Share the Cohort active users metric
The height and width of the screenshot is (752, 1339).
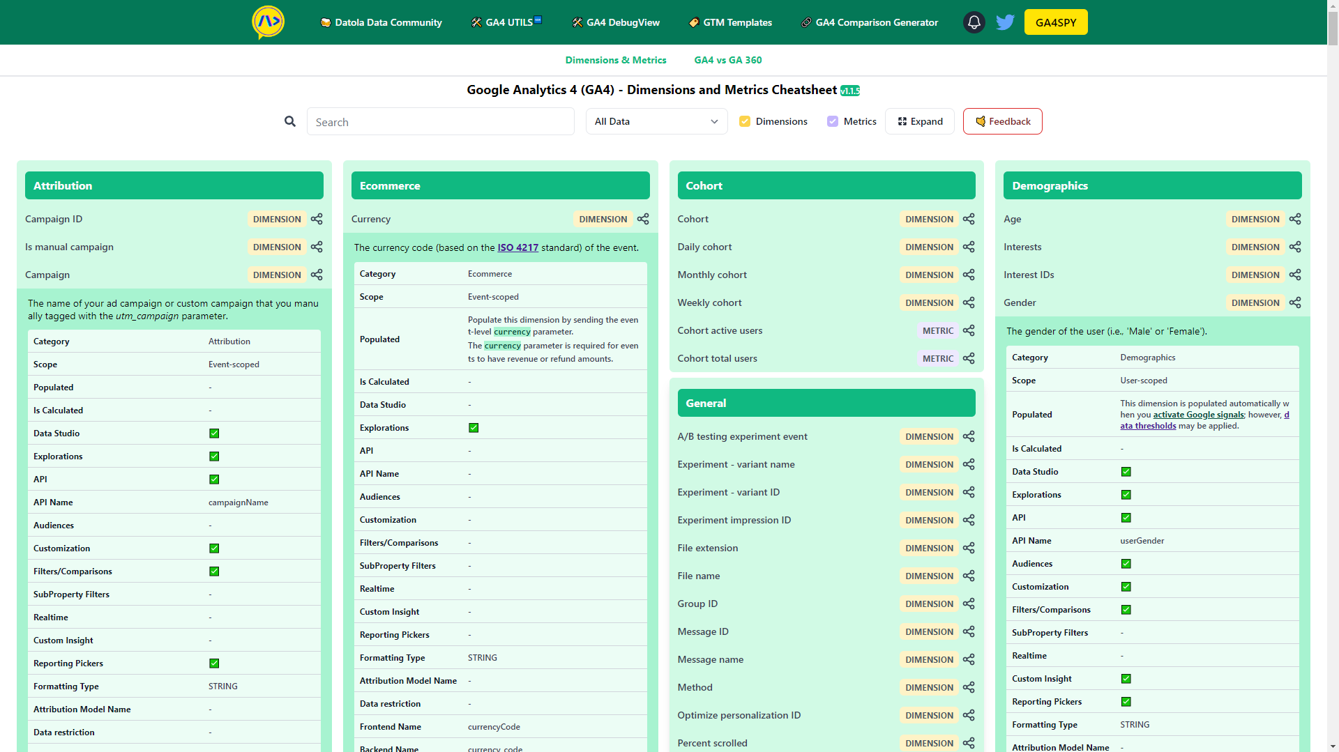click(969, 330)
